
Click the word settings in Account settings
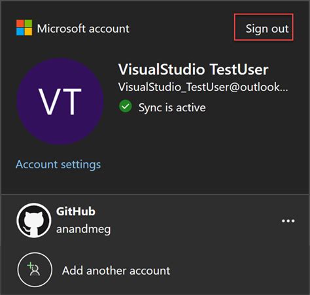[x=81, y=165]
